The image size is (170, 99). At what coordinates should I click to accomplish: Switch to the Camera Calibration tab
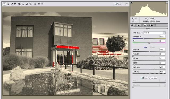152,25
